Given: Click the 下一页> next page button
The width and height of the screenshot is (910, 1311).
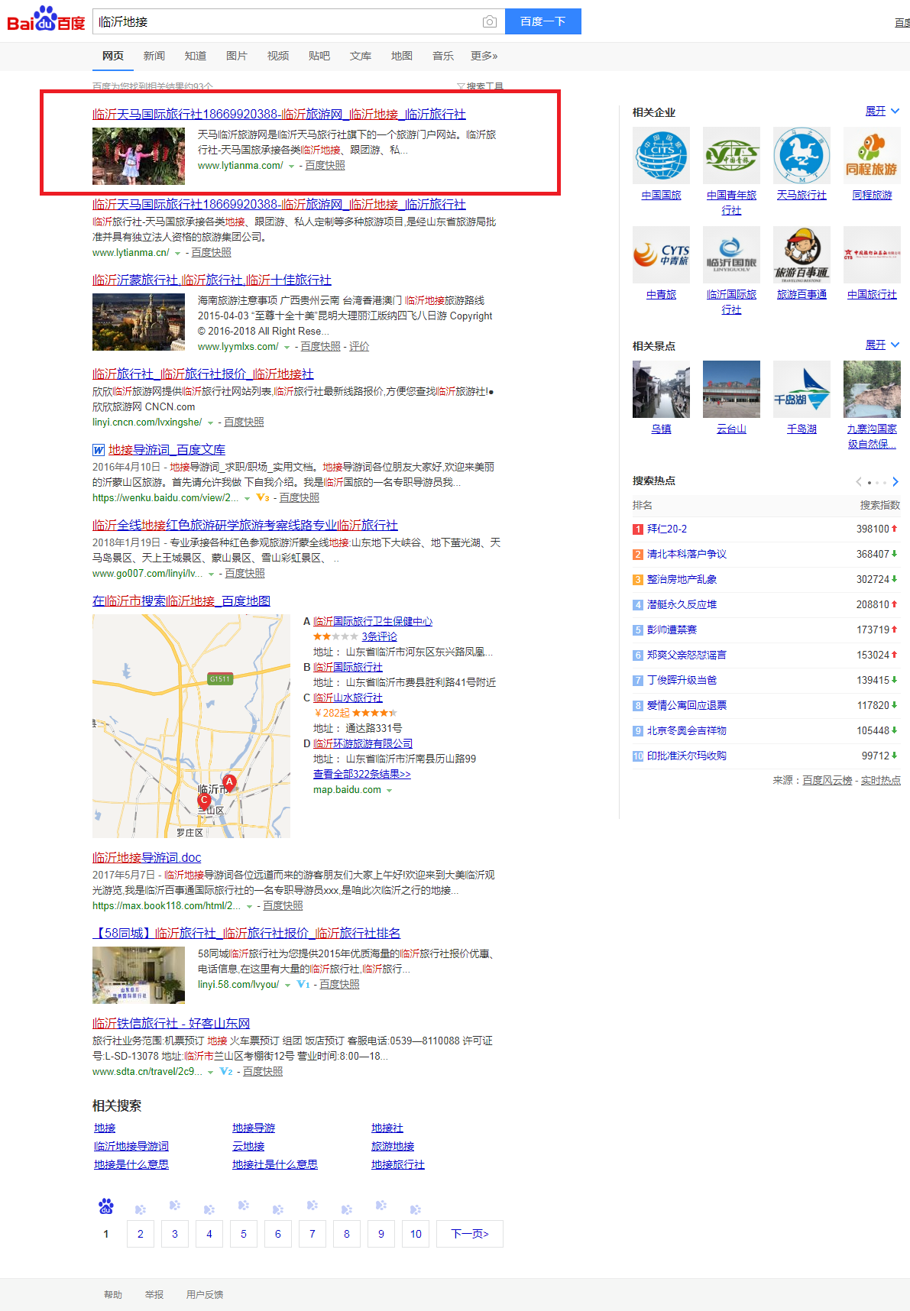Looking at the screenshot, I should click(470, 1234).
